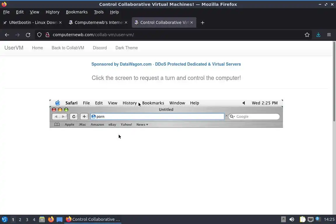The image size is (336, 224).
Task: Click the Apple menu logo in the VM
Action: (58, 103)
